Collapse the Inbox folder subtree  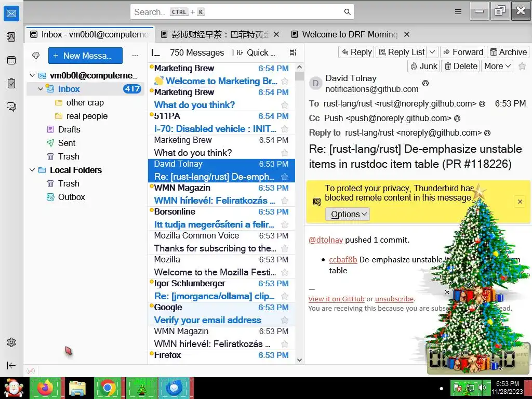coord(41,89)
